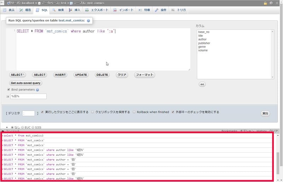Click the 実行 (Go) button
283x182 pixels.
click(265, 114)
